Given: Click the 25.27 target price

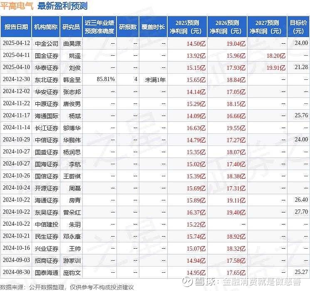Looking at the screenshot, I should (x=301, y=272).
